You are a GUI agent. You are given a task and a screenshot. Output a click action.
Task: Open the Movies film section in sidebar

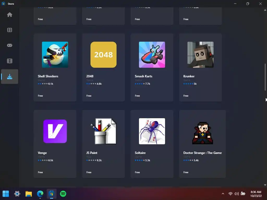[x=10, y=61]
